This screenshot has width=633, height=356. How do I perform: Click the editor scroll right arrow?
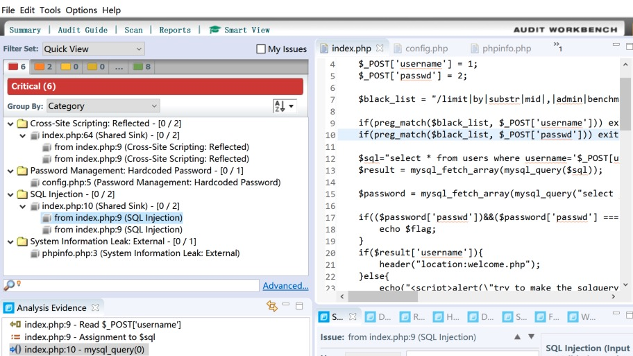point(614,297)
